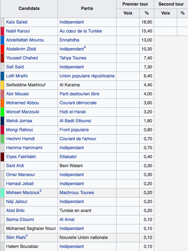Open footnote a beside Abdelkrim Zbidi's Indépendant
This screenshot has width=188, height=251.
85,47
